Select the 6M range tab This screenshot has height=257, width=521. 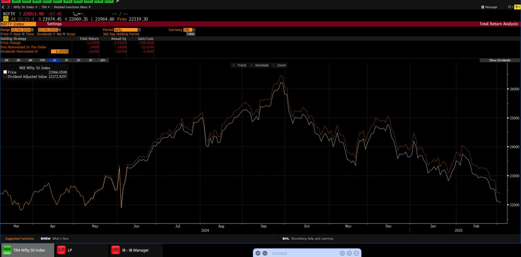click(x=30, y=60)
